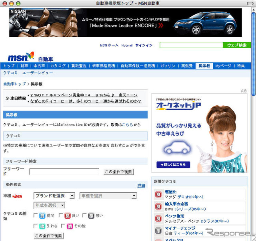Open the Nissan Murano banner ad

tap(125, 22)
